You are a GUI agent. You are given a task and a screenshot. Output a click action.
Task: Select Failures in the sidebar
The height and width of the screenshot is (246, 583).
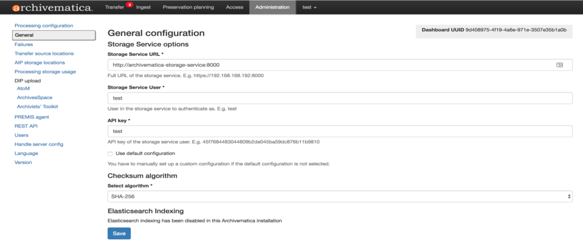pyautogui.click(x=24, y=44)
